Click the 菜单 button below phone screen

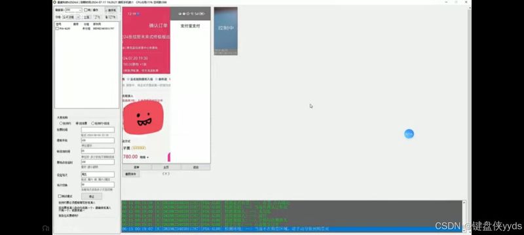(x=137, y=167)
